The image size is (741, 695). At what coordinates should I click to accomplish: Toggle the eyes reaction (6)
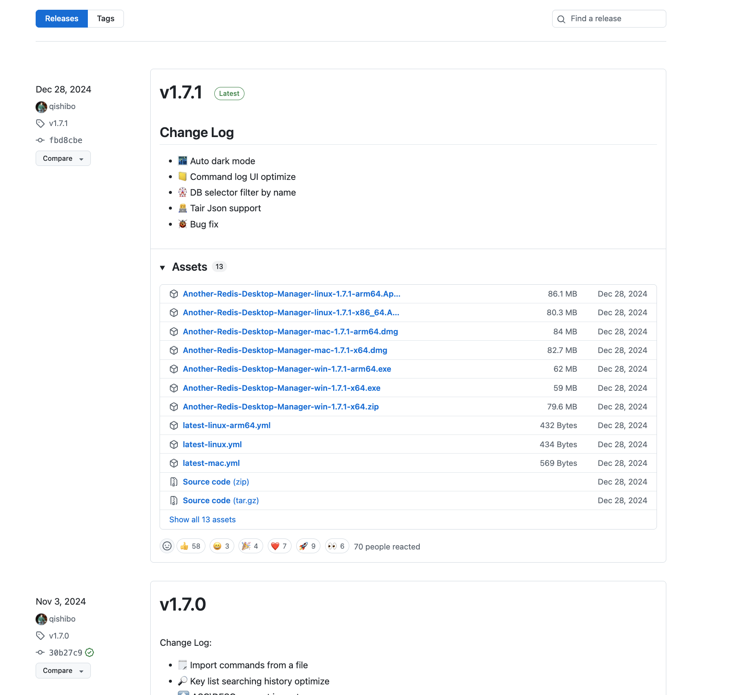coord(337,546)
